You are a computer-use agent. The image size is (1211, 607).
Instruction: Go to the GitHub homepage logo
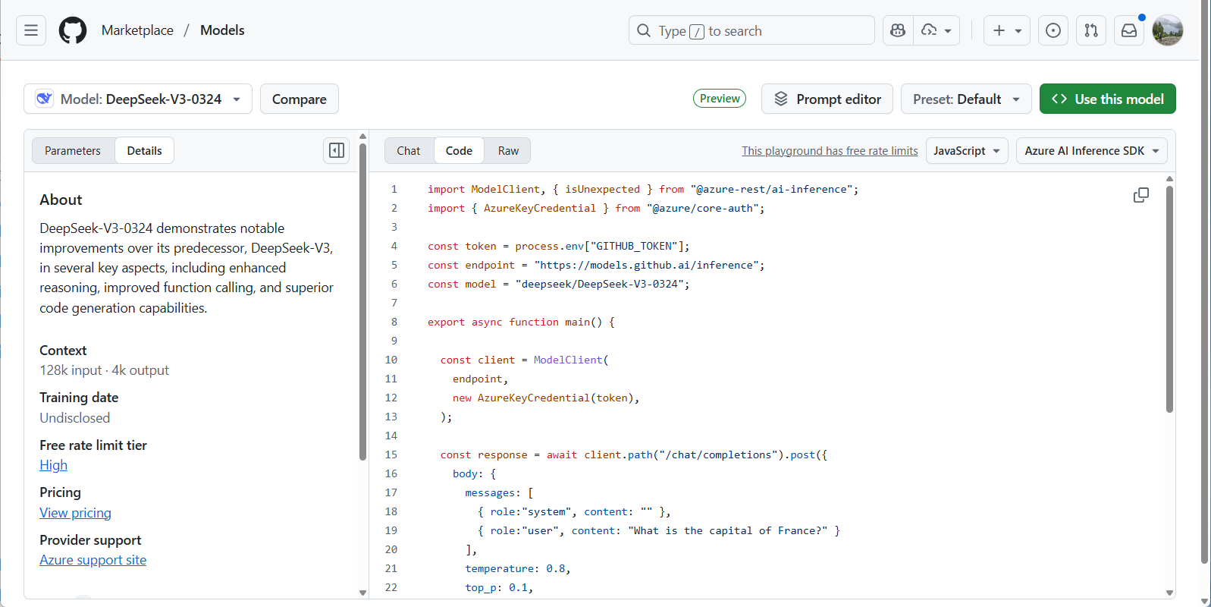point(73,30)
